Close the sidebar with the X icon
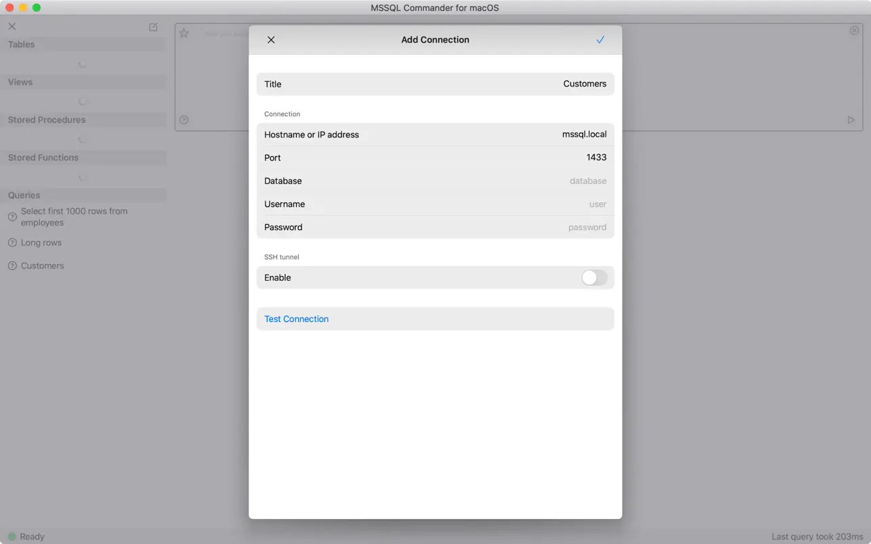 coord(12,26)
